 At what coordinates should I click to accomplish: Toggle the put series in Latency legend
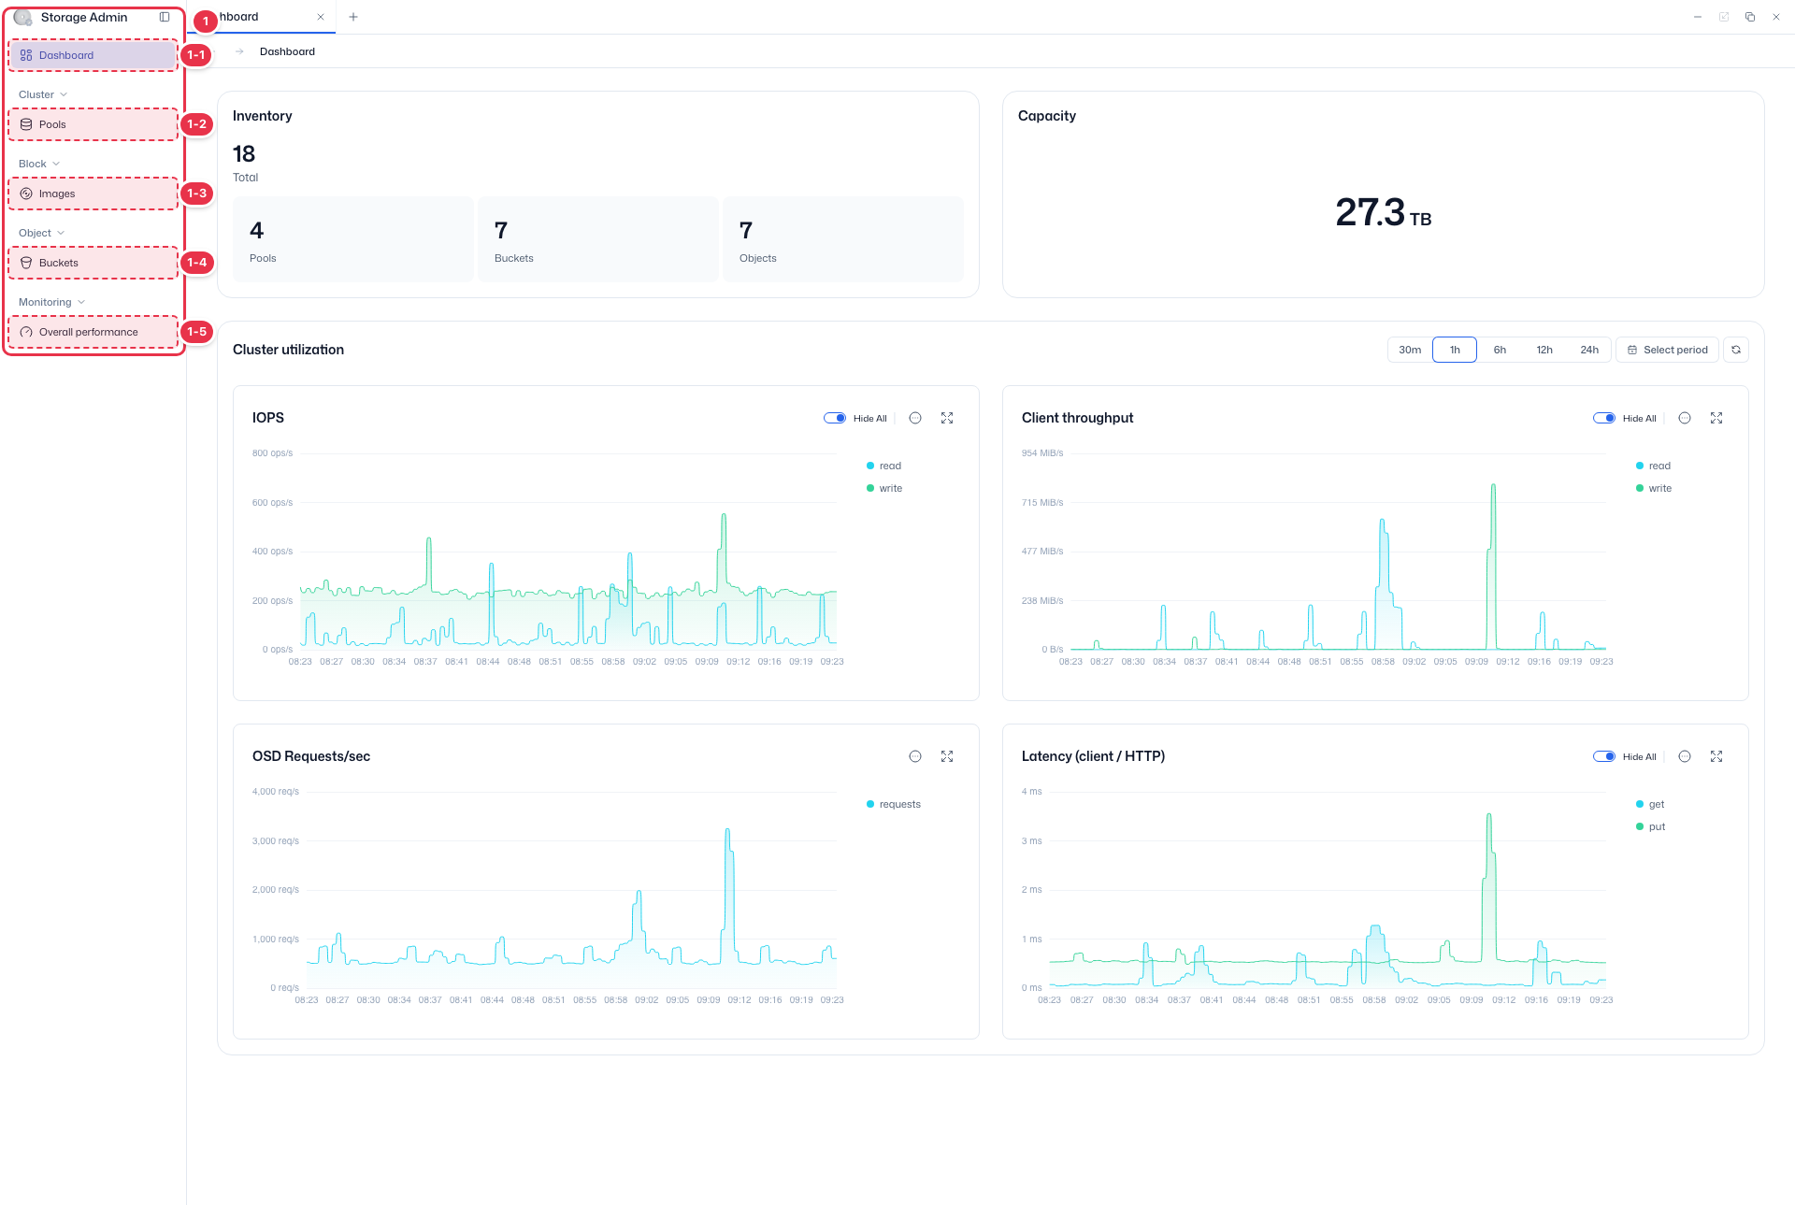coord(1650,826)
